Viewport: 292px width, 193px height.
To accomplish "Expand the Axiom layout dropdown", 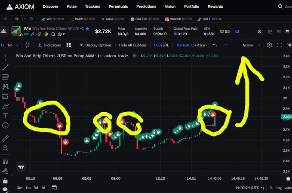I will (251, 45).
